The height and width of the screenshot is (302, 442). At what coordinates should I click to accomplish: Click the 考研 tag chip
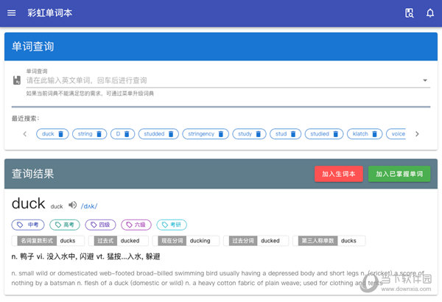172,225
